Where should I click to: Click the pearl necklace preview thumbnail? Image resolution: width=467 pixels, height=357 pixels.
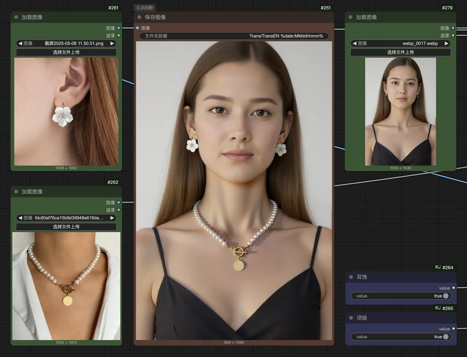(66, 286)
